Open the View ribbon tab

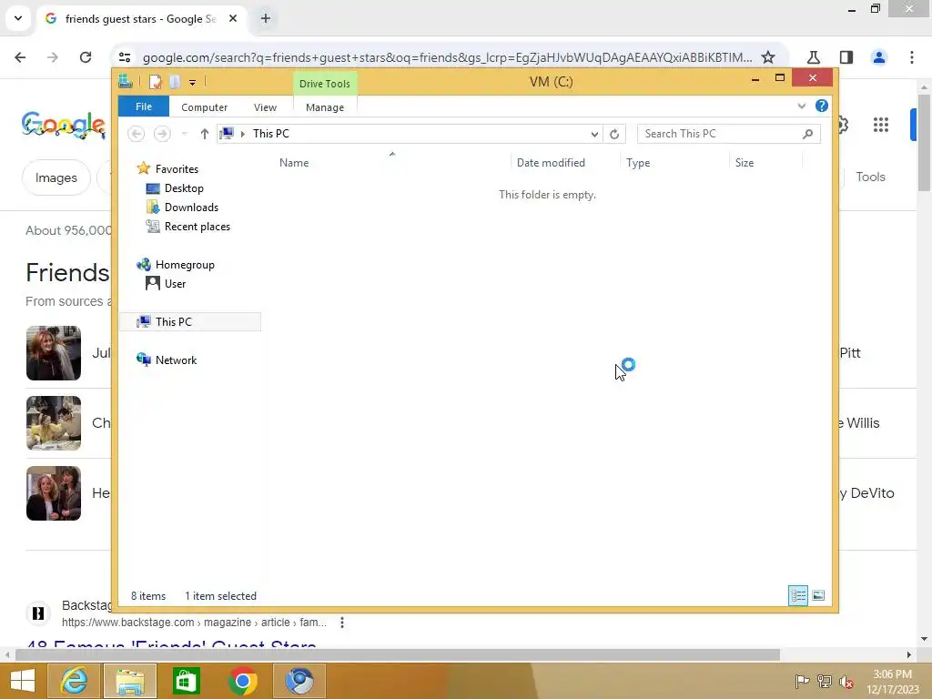(x=265, y=107)
